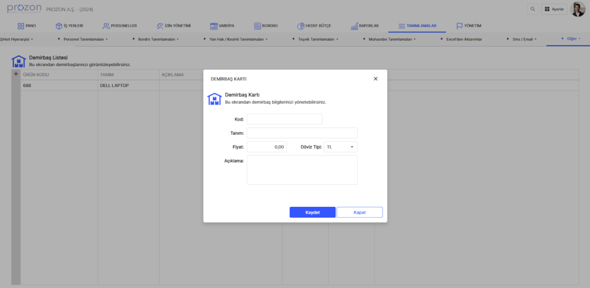Image resolution: width=590 pixels, height=288 pixels.
Task: Open Ayarlar settings button
Action: coord(554,9)
